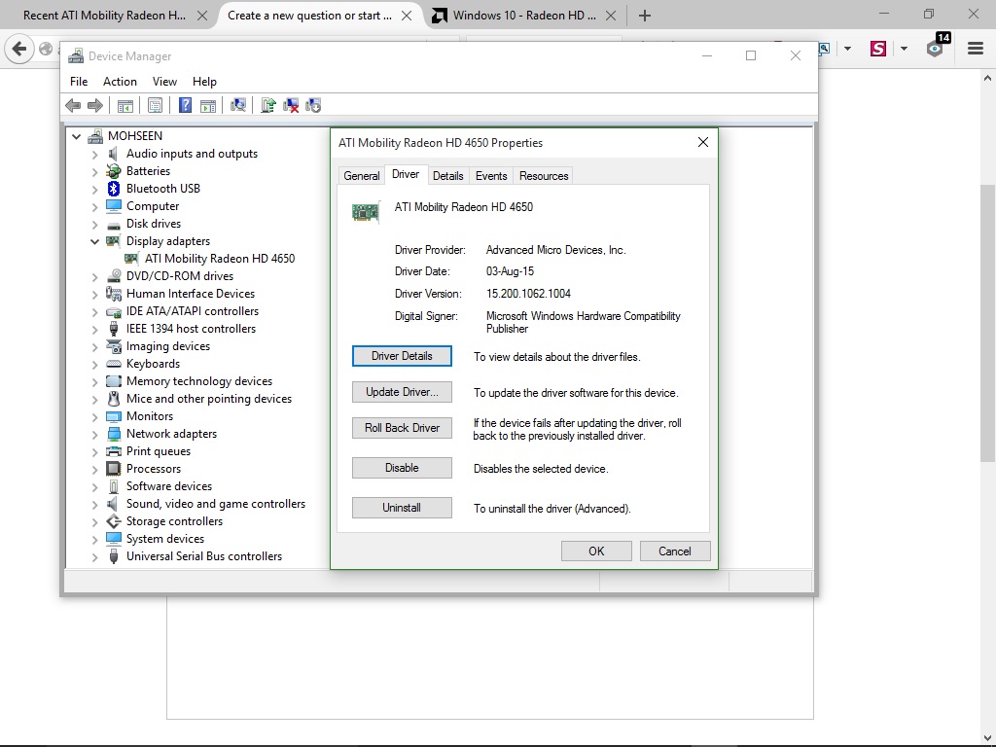Click the Driver Details button
This screenshot has height=747, width=996.
(x=402, y=356)
